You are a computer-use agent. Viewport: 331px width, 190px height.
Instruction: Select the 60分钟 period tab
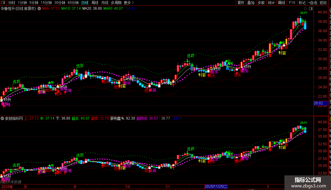tap(73, 3)
